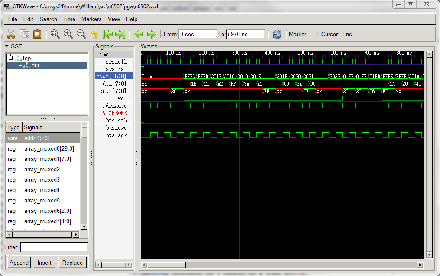Click the Copy traces icon
This screenshot has height=276, width=440.
(x=24, y=34)
